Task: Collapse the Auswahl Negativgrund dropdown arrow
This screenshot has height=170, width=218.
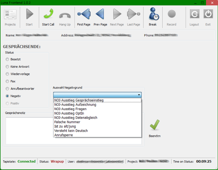Action: point(139,95)
